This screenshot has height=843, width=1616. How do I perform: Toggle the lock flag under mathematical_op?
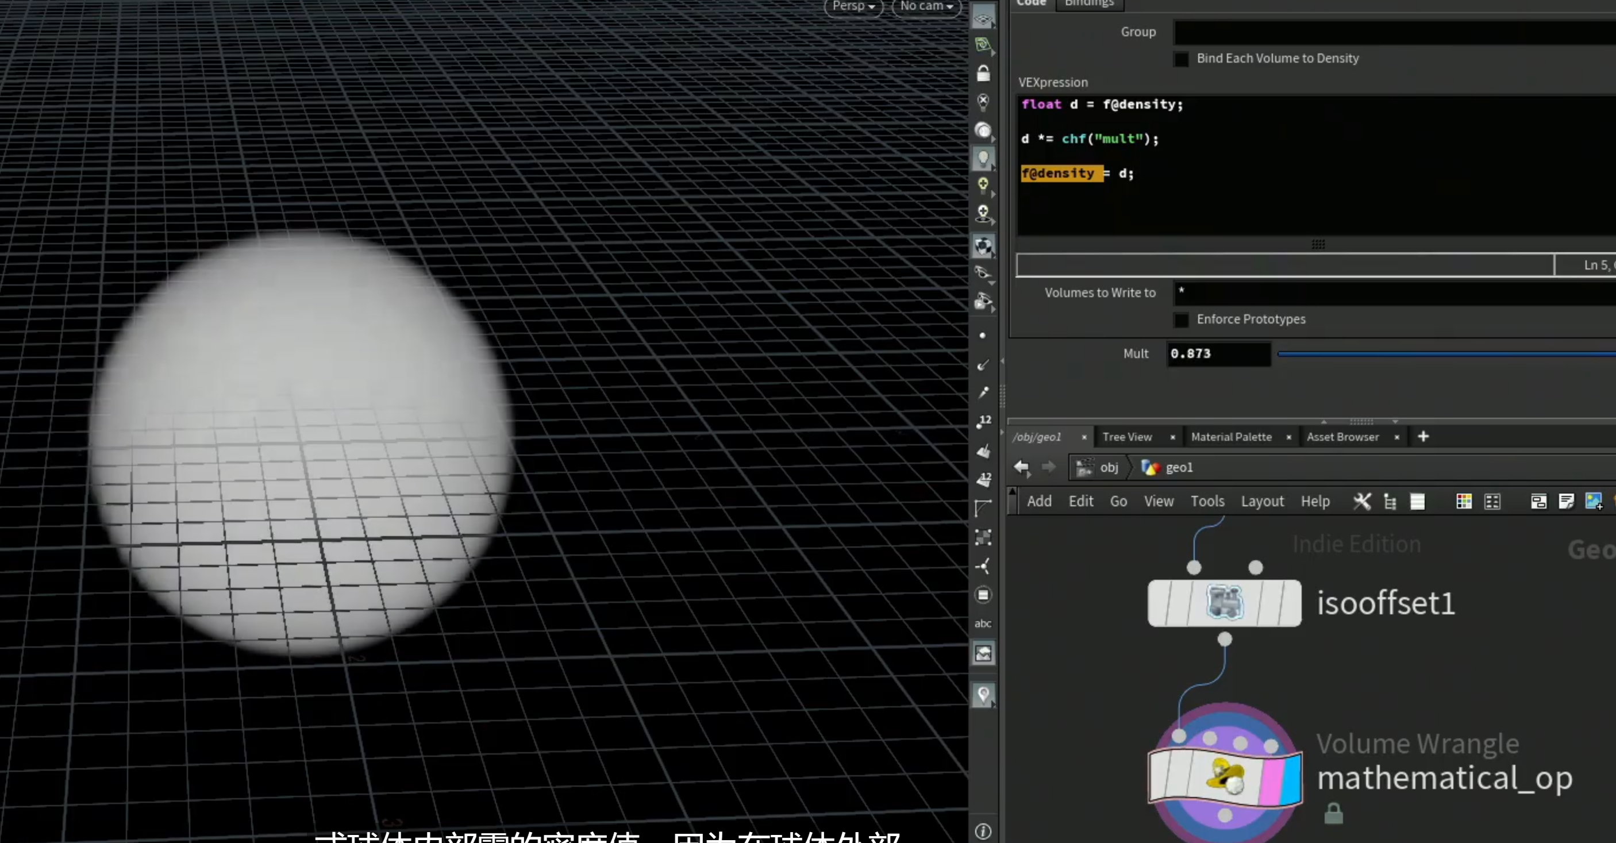pos(1334,814)
